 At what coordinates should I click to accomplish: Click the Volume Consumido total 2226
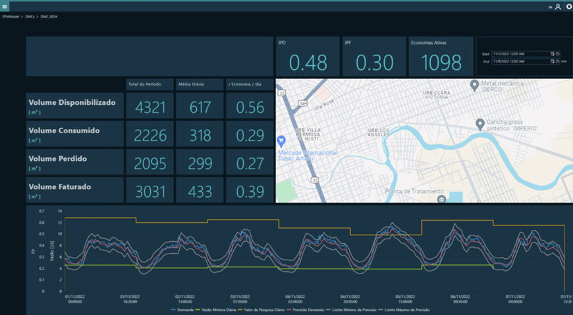tap(150, 135)
